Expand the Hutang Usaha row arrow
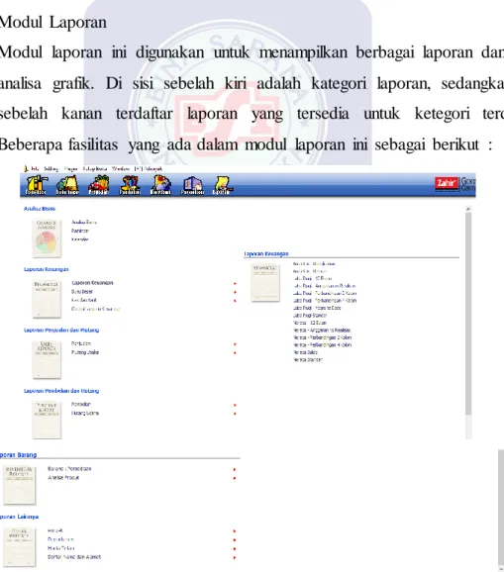Viewport: 504px width, 572px height. click(235, 414)
